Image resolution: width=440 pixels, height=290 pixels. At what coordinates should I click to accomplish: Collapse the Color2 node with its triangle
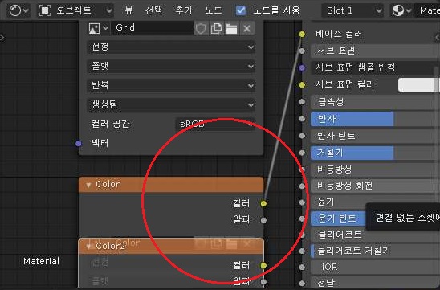(88, 247)
